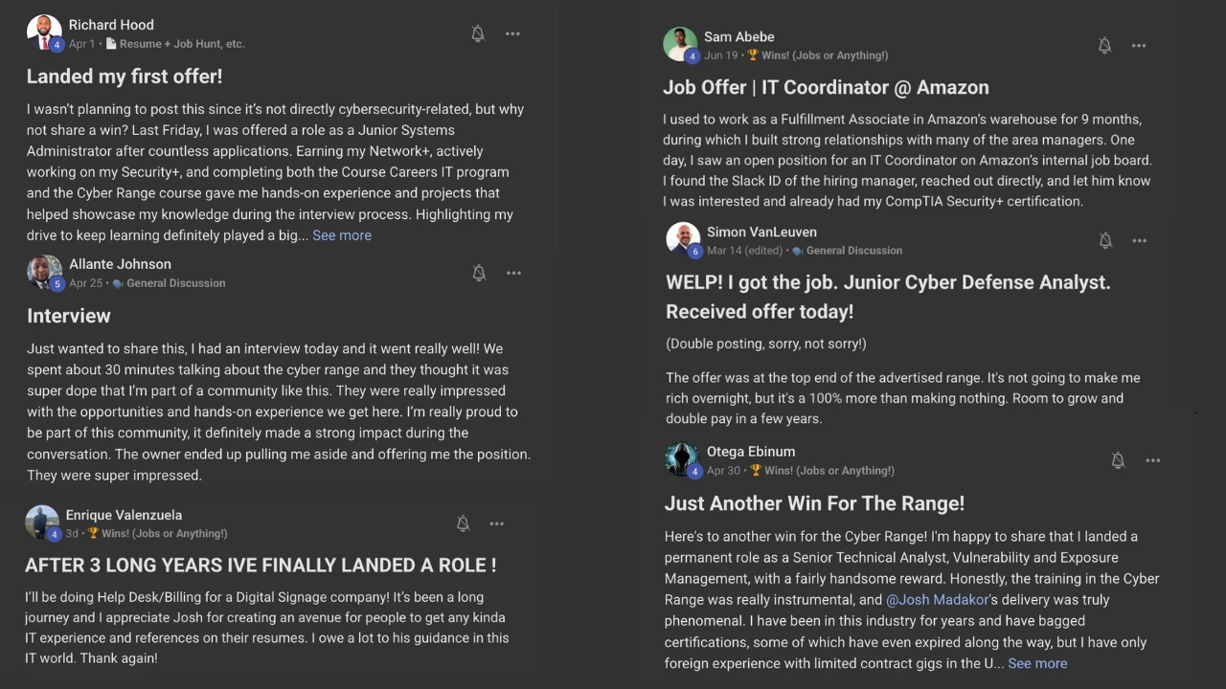This screenshot has width=1226, height=689.
Task: Toggle notification bell on Allante Johnson's post
Action: 479,274
